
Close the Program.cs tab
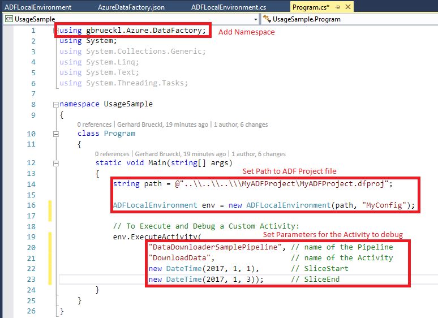348,7
